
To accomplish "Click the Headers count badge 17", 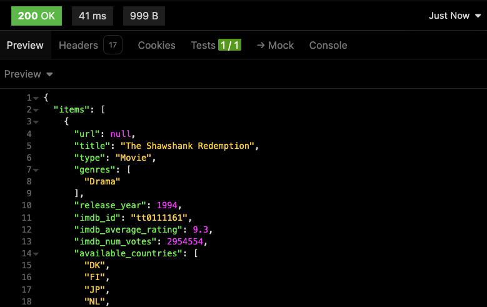I will tap(113, 45).
